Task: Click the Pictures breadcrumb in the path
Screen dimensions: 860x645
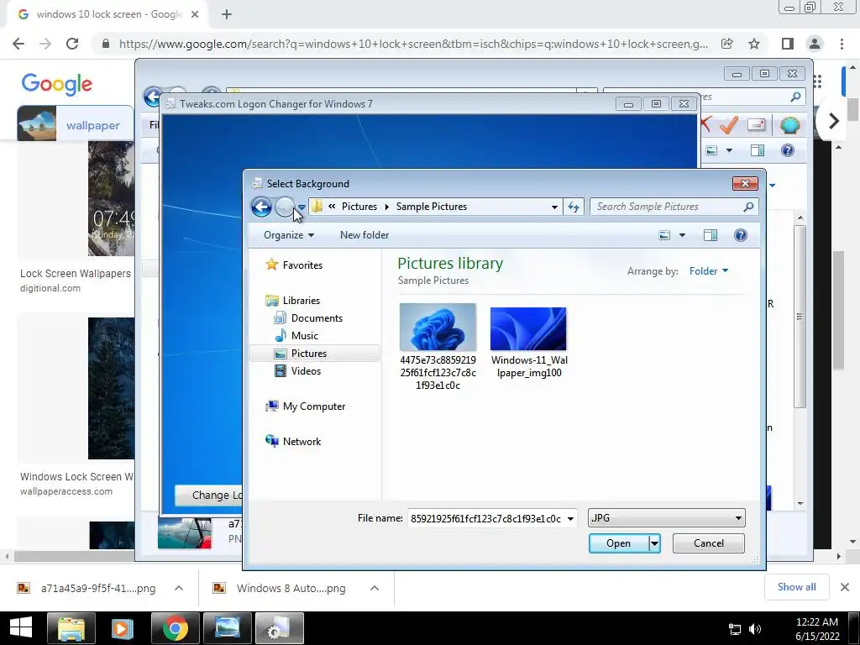Action: click(359, 207)
